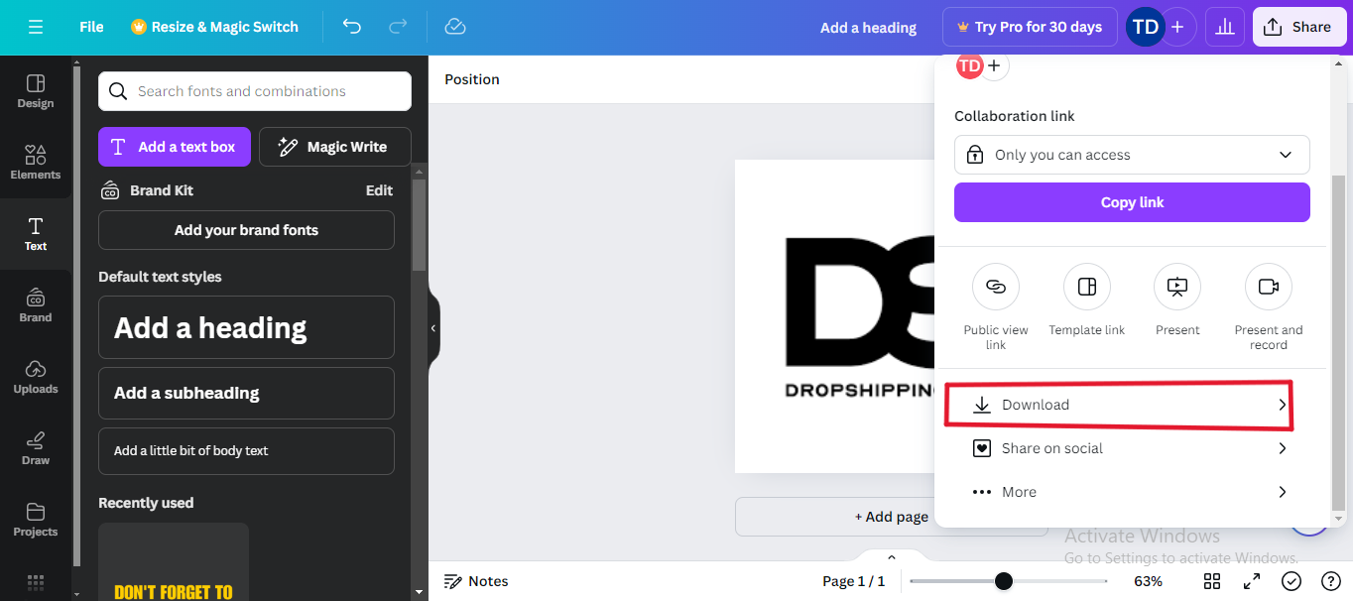The width and height of the screenshot is (1353, 601).
Task: Expand the Collaboration link access dropdown
Action: click(x=1132, y=155)
